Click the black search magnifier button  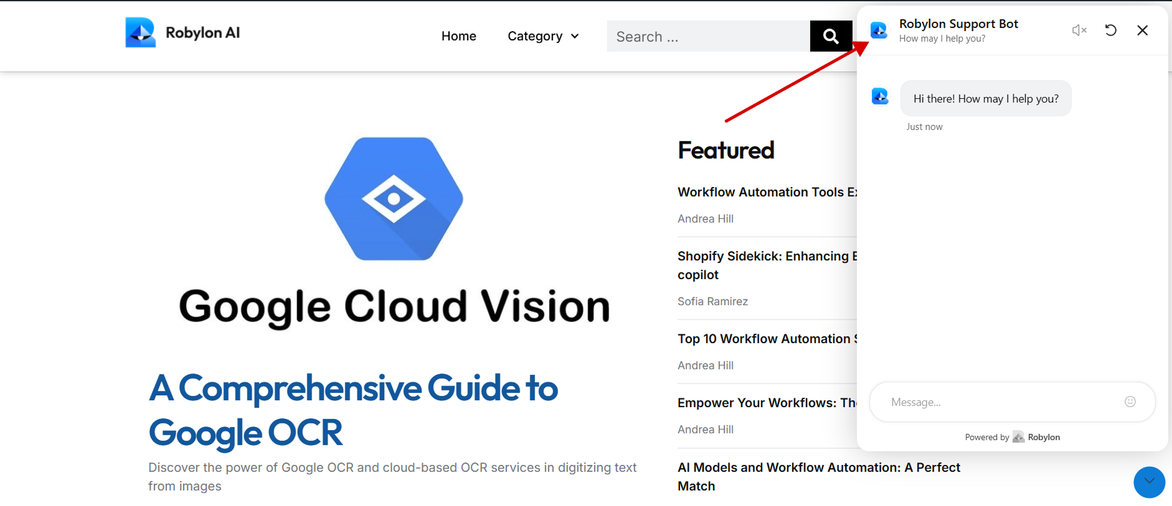pos(831,36)
